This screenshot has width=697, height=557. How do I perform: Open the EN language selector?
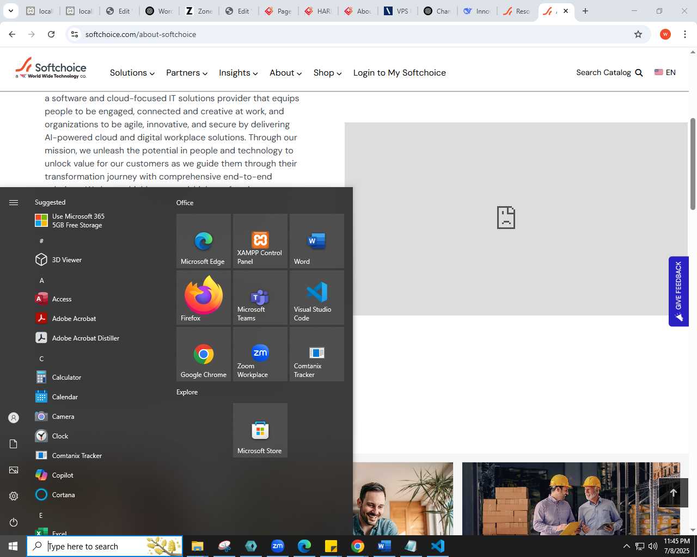tap(665, 72)
